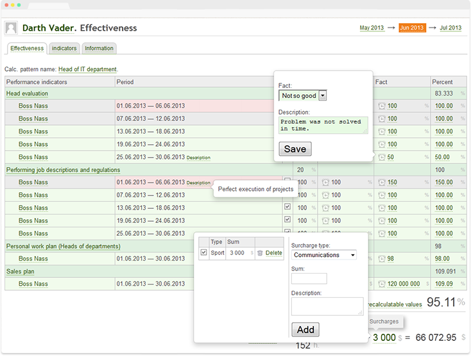Toggle checkbox in job descriptions 13.06.2013 — 18.06.2013 row
The height and width of the screenshot is (362, 471).
click(287, 208)
